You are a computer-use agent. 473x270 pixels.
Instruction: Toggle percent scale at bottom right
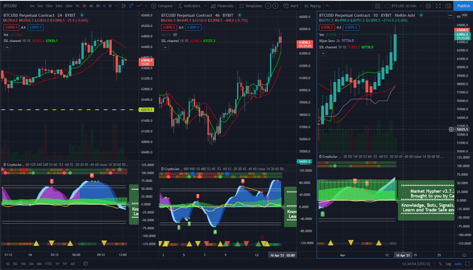(440, 264)
